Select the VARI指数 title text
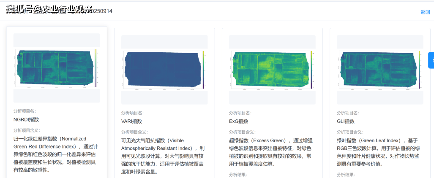The width and height of the screenshot is (434, 178). [x=132, y=121]
